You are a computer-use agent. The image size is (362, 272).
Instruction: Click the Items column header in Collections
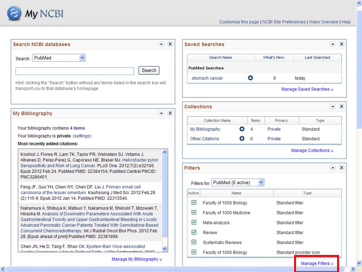point(256,121)
